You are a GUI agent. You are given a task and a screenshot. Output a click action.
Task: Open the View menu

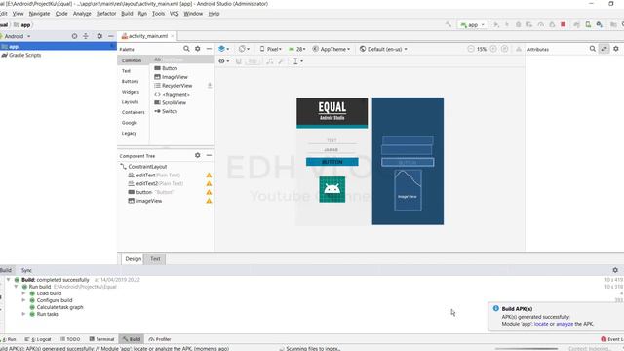pos(18,14)
